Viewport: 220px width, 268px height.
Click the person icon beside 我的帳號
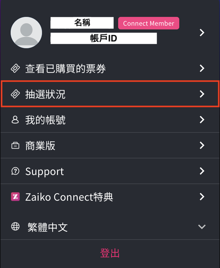coord(15,120)
